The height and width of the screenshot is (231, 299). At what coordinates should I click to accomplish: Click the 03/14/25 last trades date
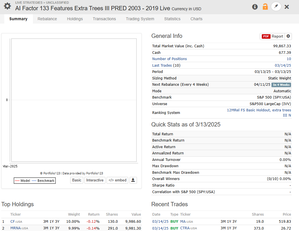click(283, 65)
